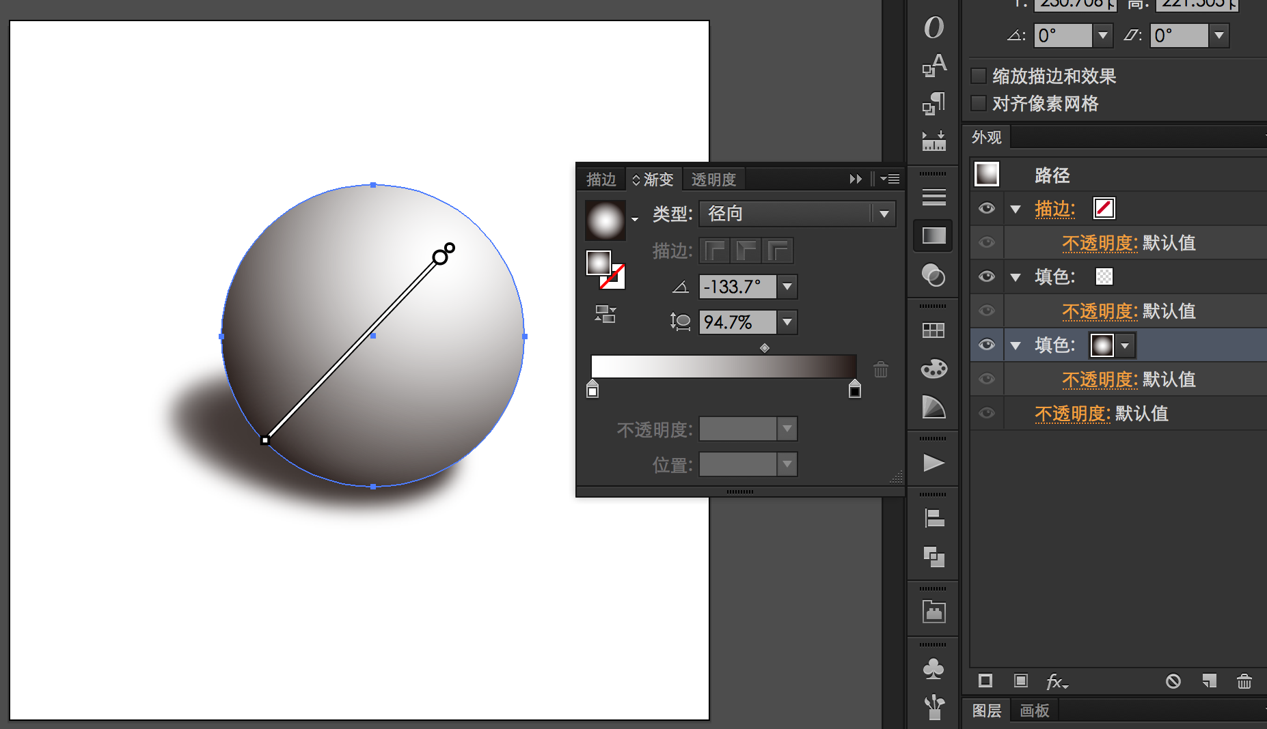Viewport: 1267px width, 729px height.
Task: Switch to the 描边 tab
Action: pos(601,180)
